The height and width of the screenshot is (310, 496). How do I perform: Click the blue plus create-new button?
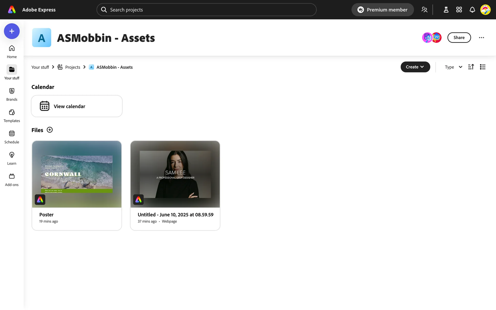(12, 31)
